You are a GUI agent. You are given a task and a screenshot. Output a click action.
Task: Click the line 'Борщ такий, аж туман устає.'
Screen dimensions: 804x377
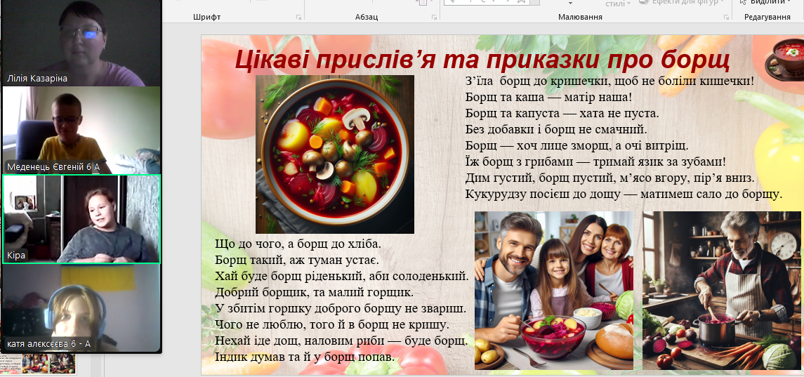coord(297,260)
